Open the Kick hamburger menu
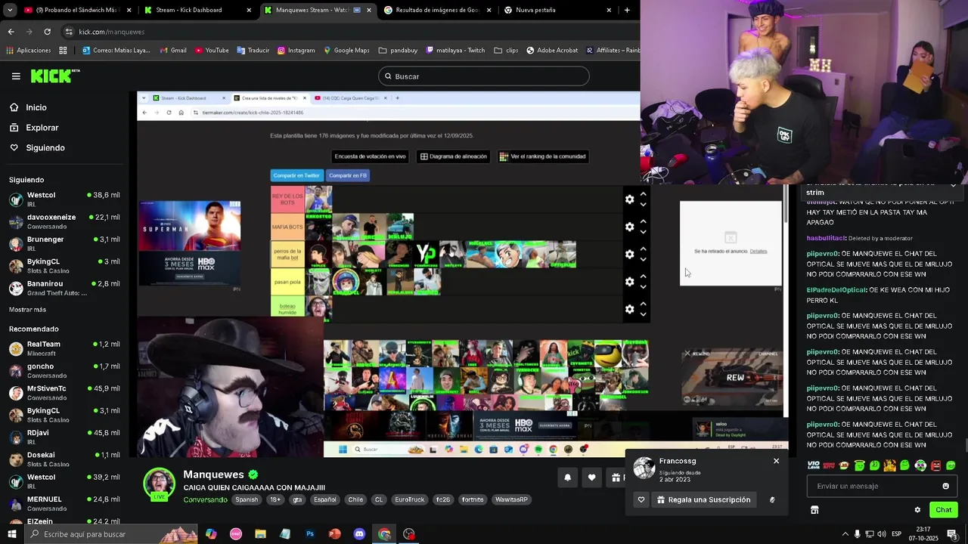The image size is (968, 544). coord(16,76)
